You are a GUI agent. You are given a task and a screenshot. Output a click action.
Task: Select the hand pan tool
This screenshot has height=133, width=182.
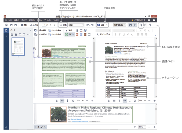tap(77, 30)
